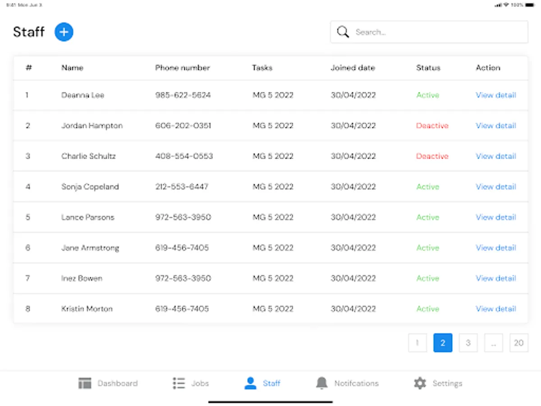Click Sonja Copeland's Active status
This screenshot has height=406, width=541.
point(428,187)
